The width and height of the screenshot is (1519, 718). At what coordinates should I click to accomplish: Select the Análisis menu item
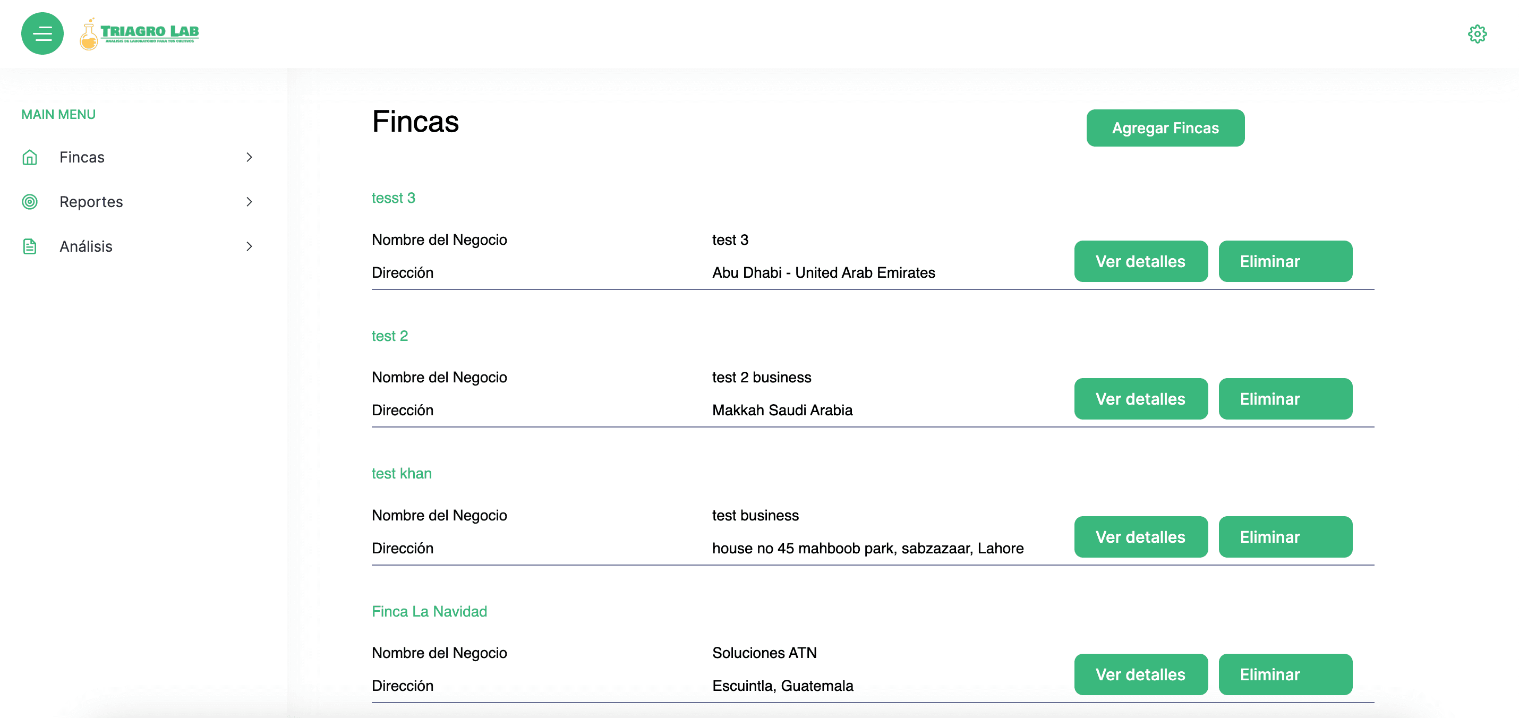point(86,246)
